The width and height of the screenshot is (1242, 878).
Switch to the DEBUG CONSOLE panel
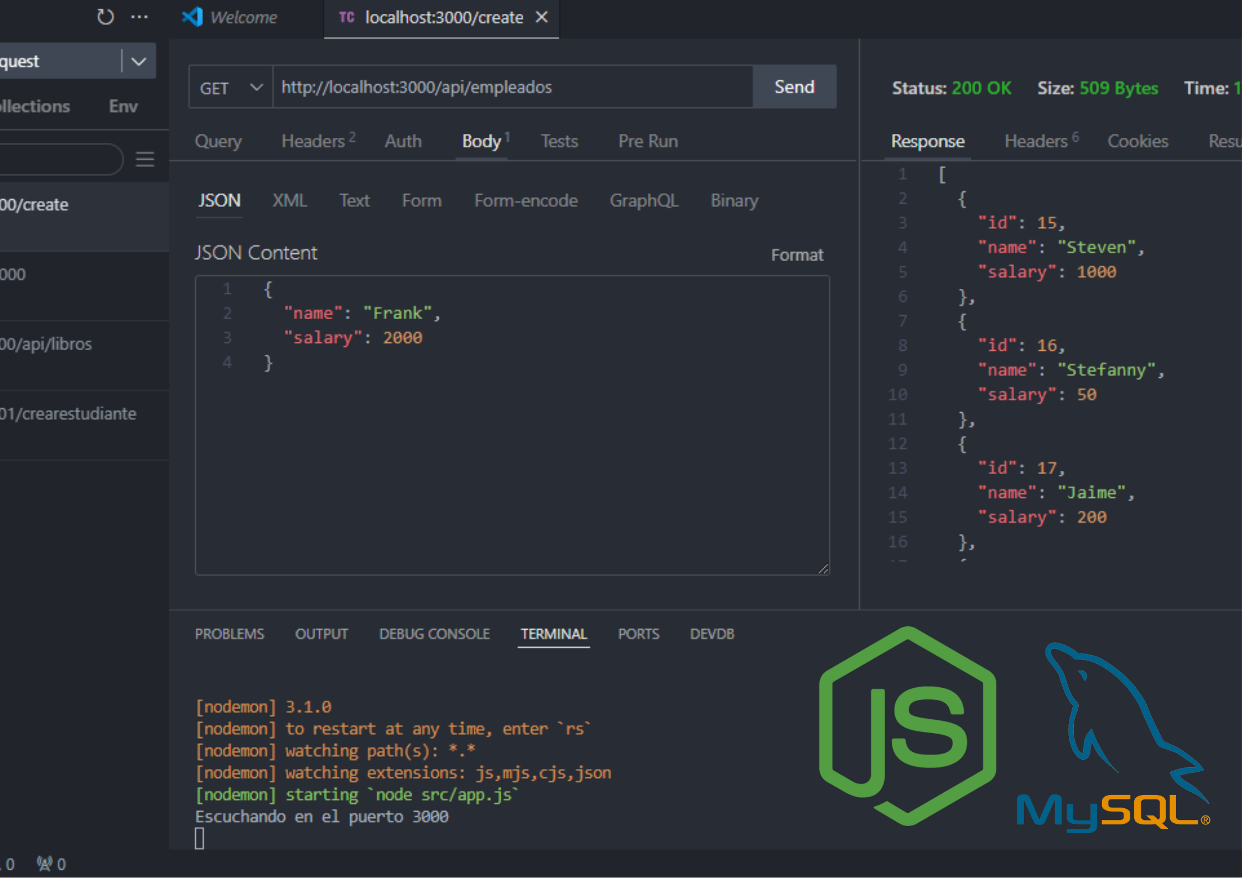(434, 633)
